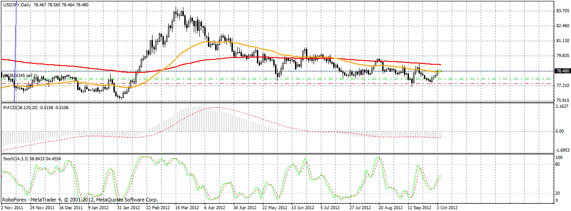The height and width of the screenshot is (211, 571).
Task: Click the 16 Dec 2011 date label
Action: [x=71, y=208]
